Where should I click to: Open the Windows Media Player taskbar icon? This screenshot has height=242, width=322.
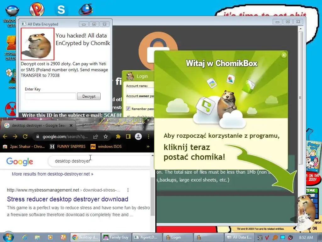[x=50, y=237]
